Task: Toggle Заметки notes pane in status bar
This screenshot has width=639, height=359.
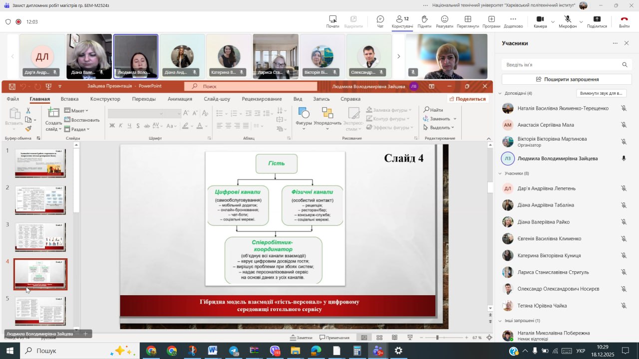Action: point(301,338)
